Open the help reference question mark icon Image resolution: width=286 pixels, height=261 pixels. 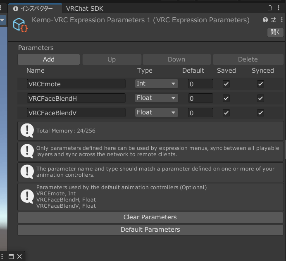265,20
